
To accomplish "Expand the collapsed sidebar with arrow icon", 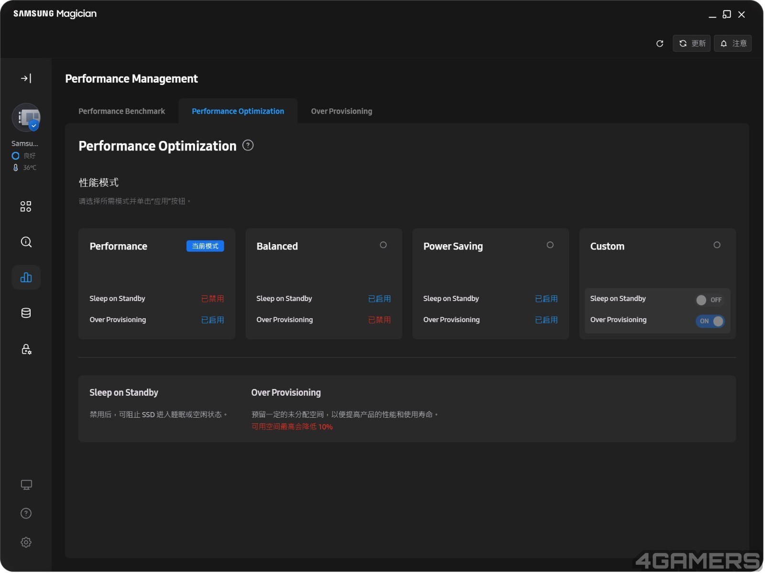I will 26,78.
